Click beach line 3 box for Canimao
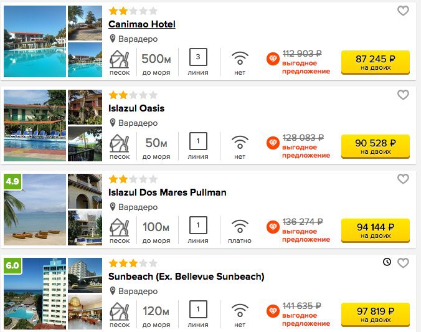This screenshot has width=421, height=332. (198, 57)
